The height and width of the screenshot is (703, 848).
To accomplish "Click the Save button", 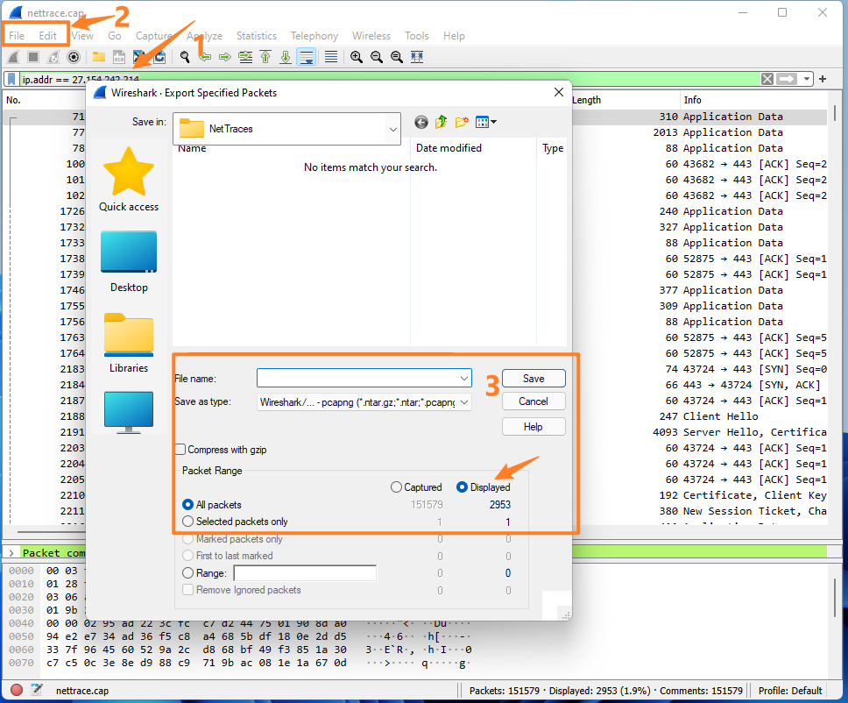I will pos(534,379).
